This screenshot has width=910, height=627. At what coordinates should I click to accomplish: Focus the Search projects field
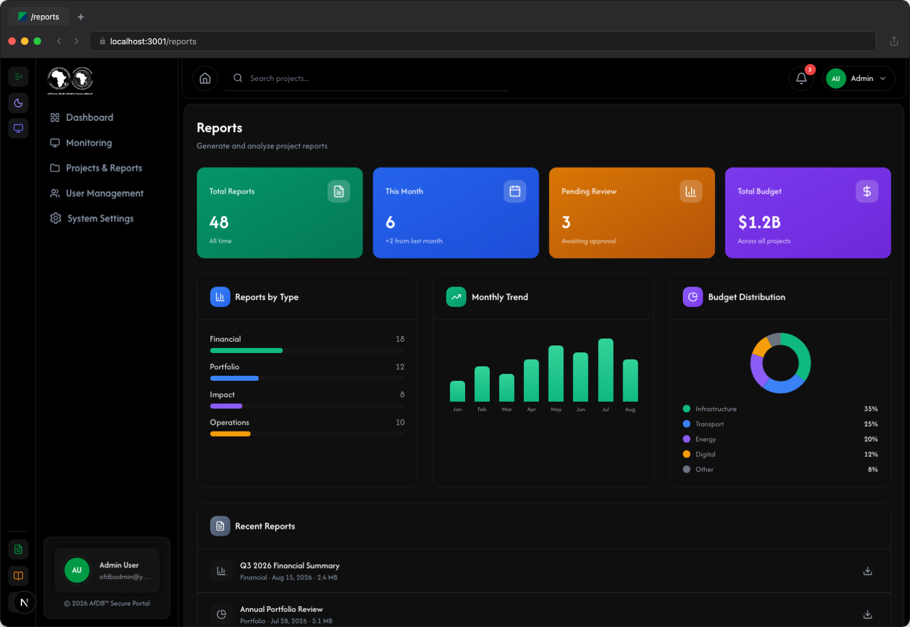367,78
